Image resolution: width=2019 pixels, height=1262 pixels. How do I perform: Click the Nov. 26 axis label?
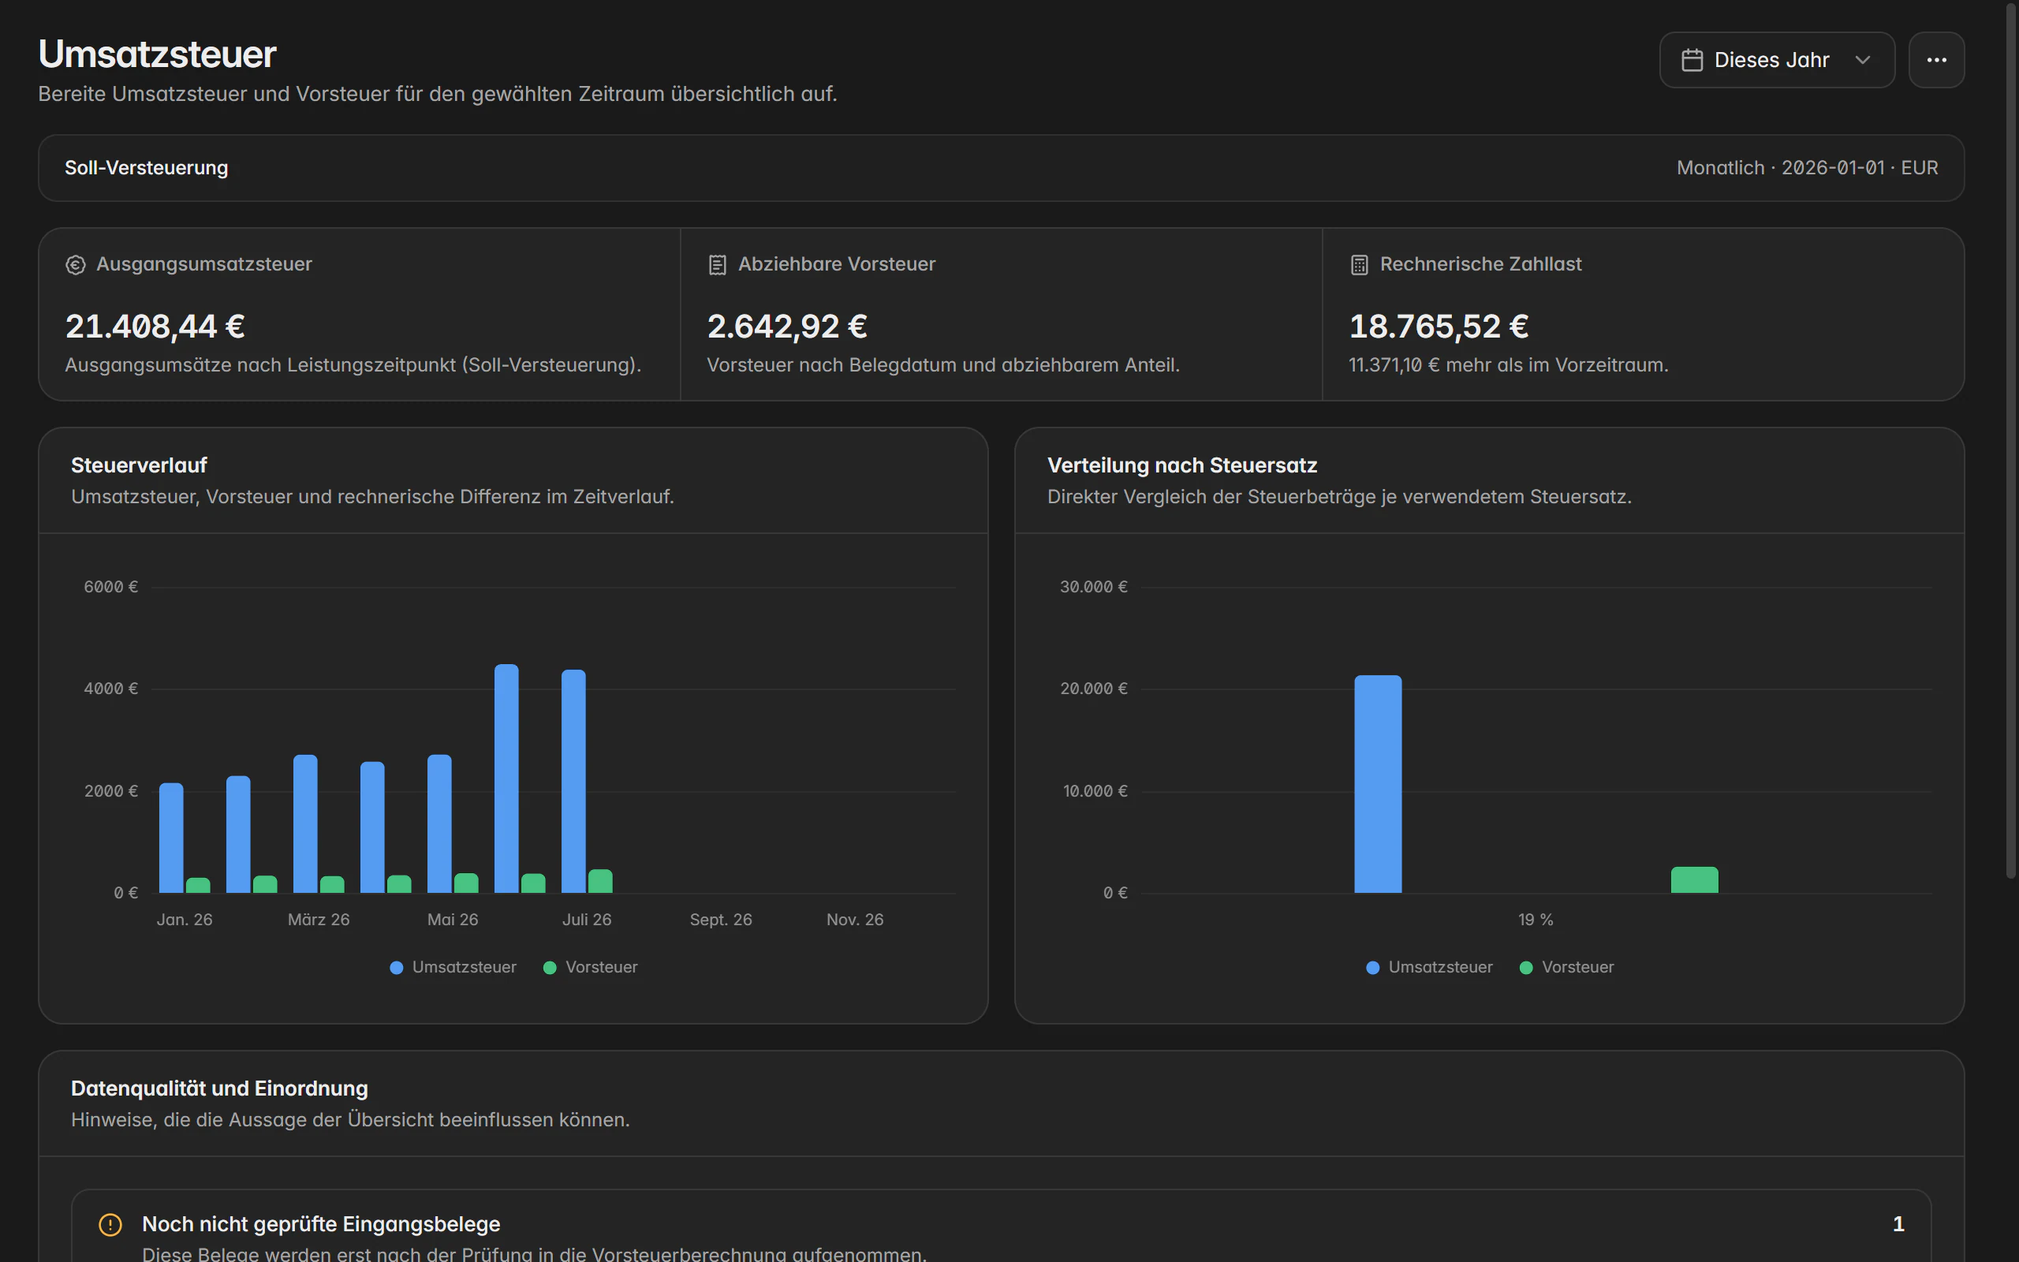(855, 920)
